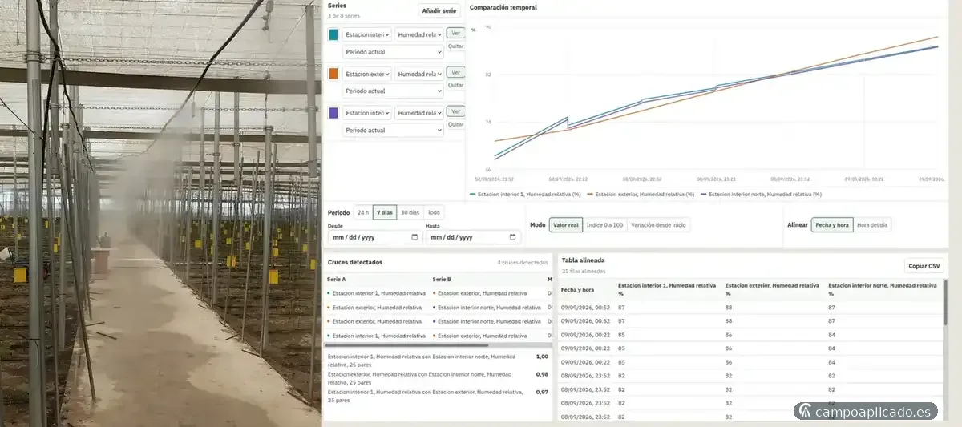This screenshot has height=427, width=962.
Task: Click the Cruces detectados heading
Action: pyautogui.click(x=355, y=262)
